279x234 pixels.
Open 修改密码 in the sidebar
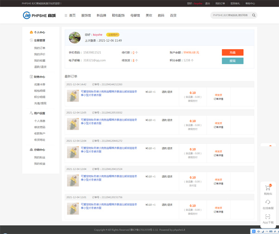40,127
